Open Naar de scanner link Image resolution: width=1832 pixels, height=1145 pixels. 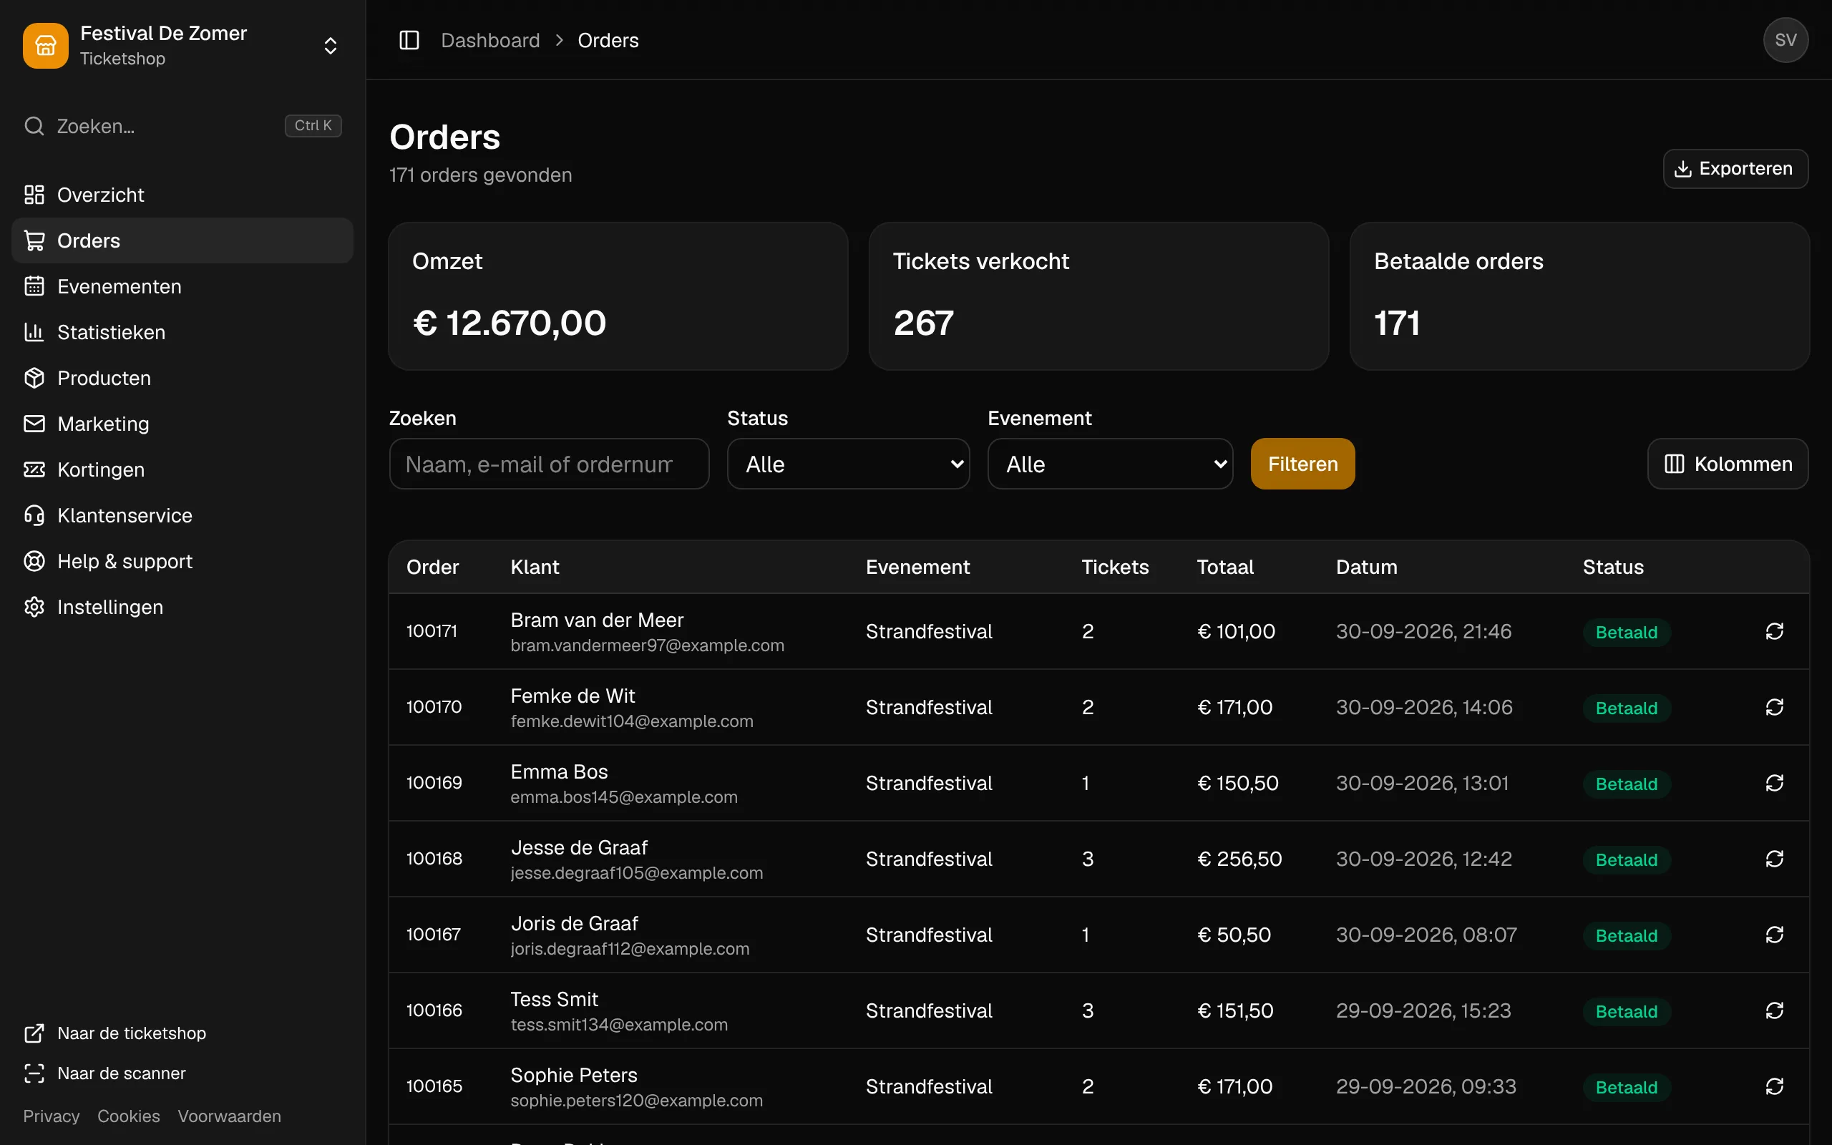tap(104, 1073)
